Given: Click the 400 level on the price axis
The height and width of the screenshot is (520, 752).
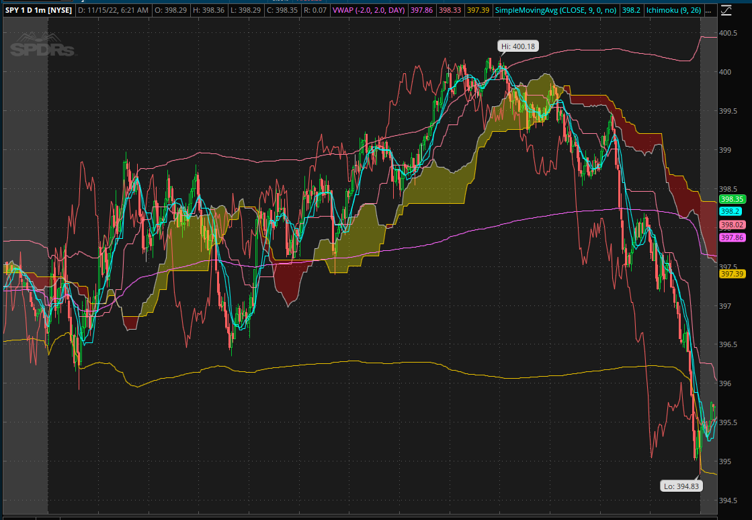Looking at the screenshot, I should [x=725, y=72].
